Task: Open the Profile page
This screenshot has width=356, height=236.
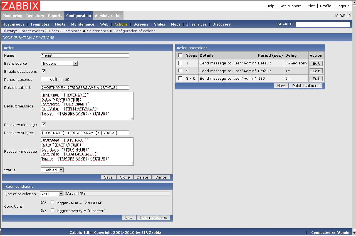Action: point(325,6)
